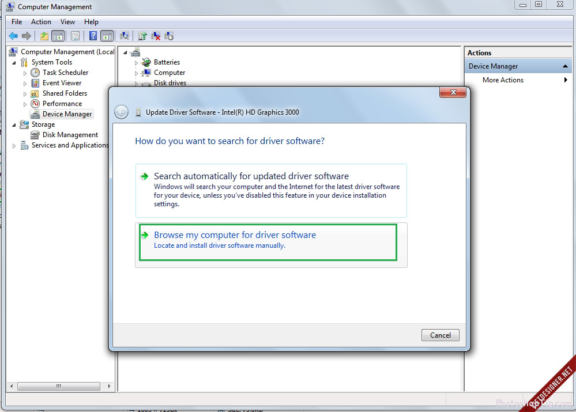Go up one level with the folder icon

pos(44,36)
